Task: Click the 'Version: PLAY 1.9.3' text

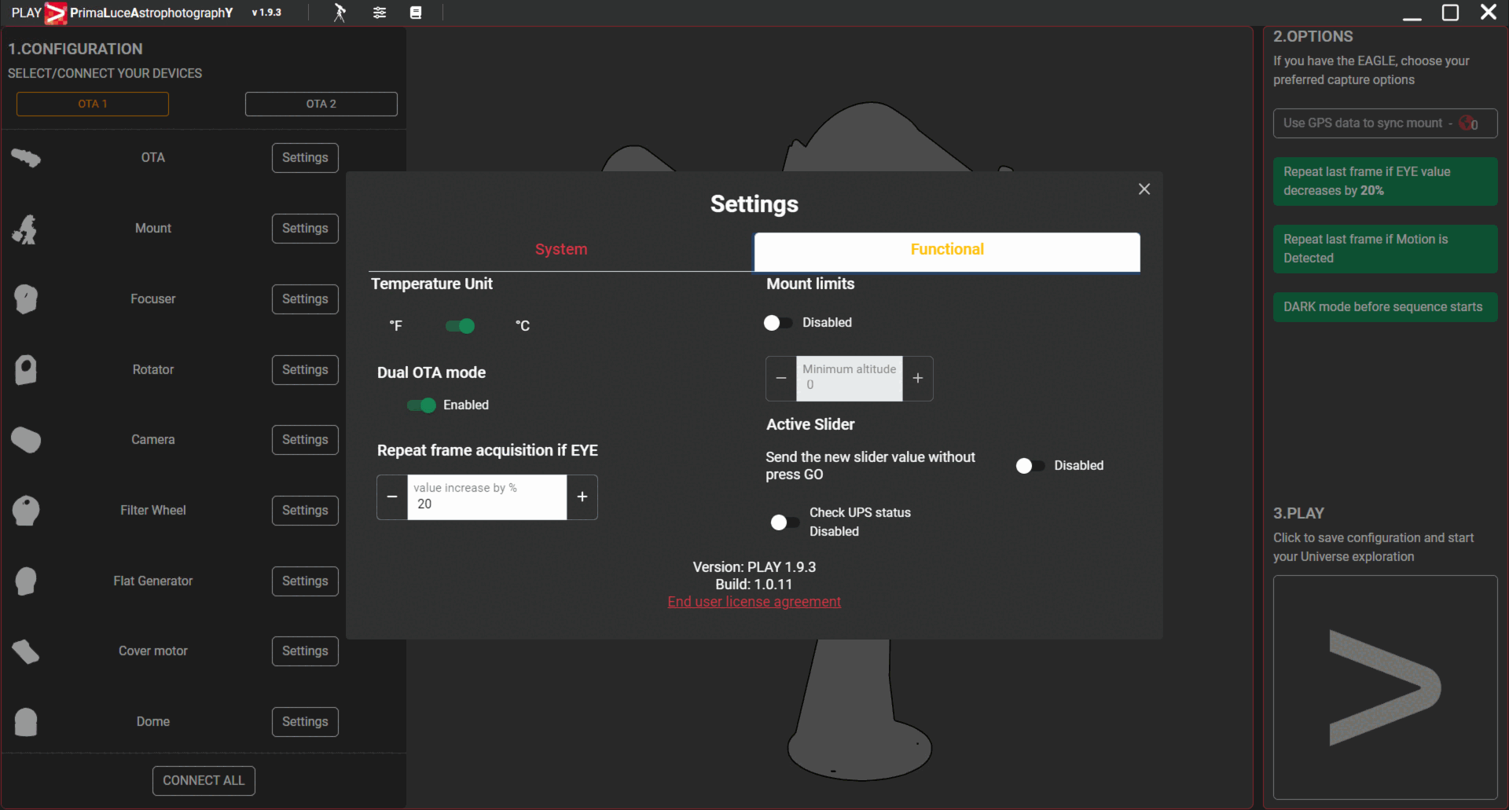Action: coord(754,567)
